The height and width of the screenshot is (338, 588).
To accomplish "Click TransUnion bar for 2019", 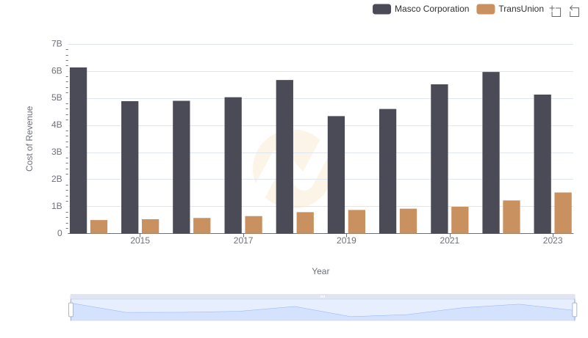I will [357, 221].
